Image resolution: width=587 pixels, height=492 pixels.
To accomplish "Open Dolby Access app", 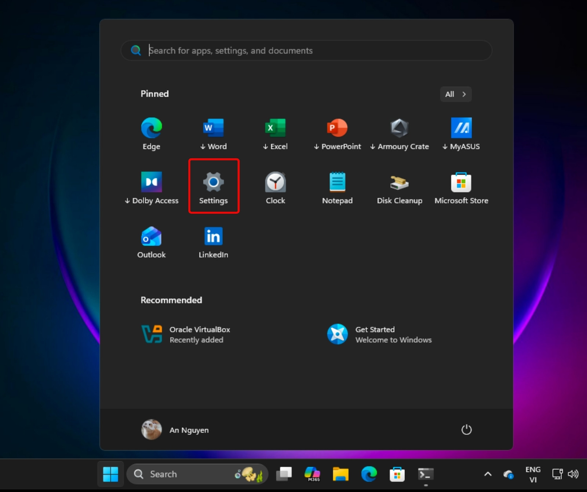I will pos(151,188).
